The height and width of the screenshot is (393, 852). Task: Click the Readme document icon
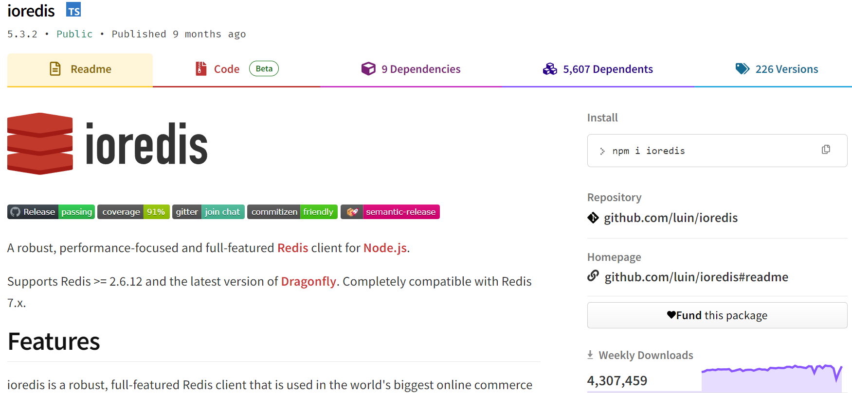[x=55, y=69]
